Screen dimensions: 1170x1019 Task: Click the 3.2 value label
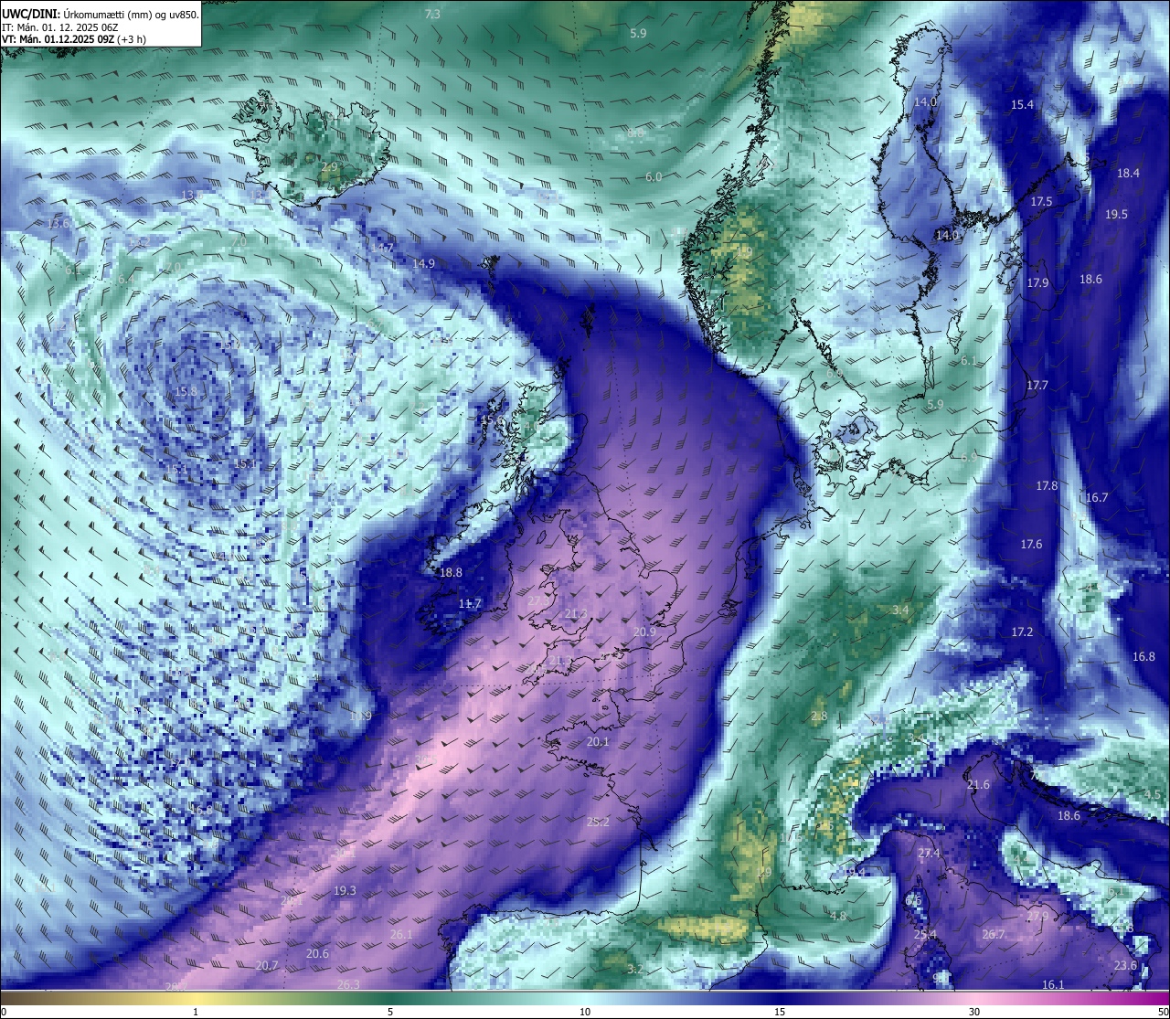coord(635,970)
